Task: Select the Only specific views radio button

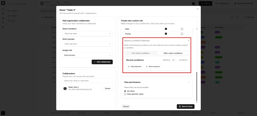Action: [x=125, y=94]
